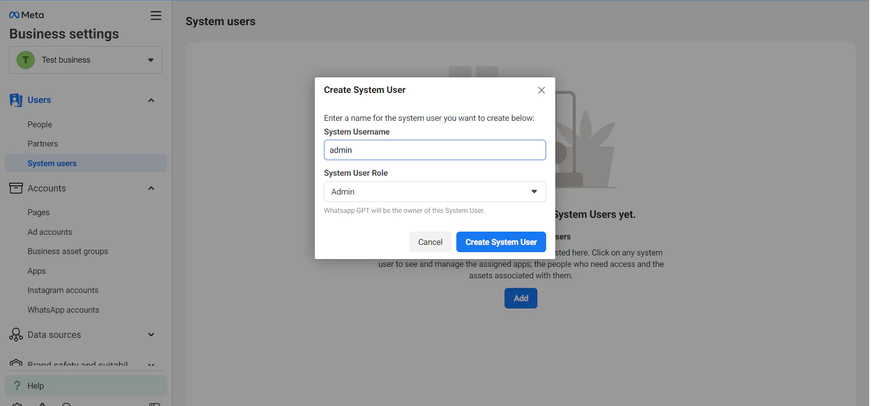Collapse the Users section chevron
The image size is (871, 406).
(151, 100)
